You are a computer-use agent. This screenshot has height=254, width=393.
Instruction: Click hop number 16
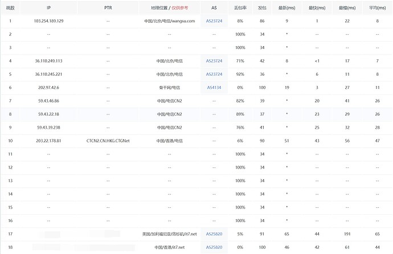(10, 221)
